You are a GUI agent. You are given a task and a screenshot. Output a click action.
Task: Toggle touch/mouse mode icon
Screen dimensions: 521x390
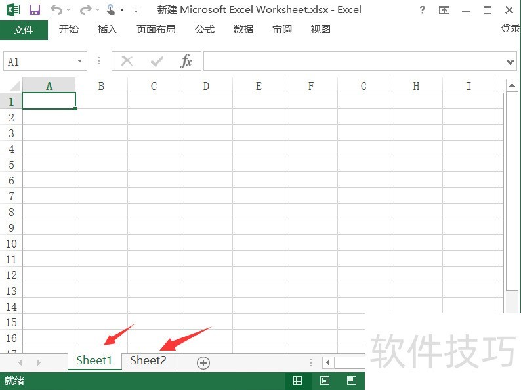(111, 10)
